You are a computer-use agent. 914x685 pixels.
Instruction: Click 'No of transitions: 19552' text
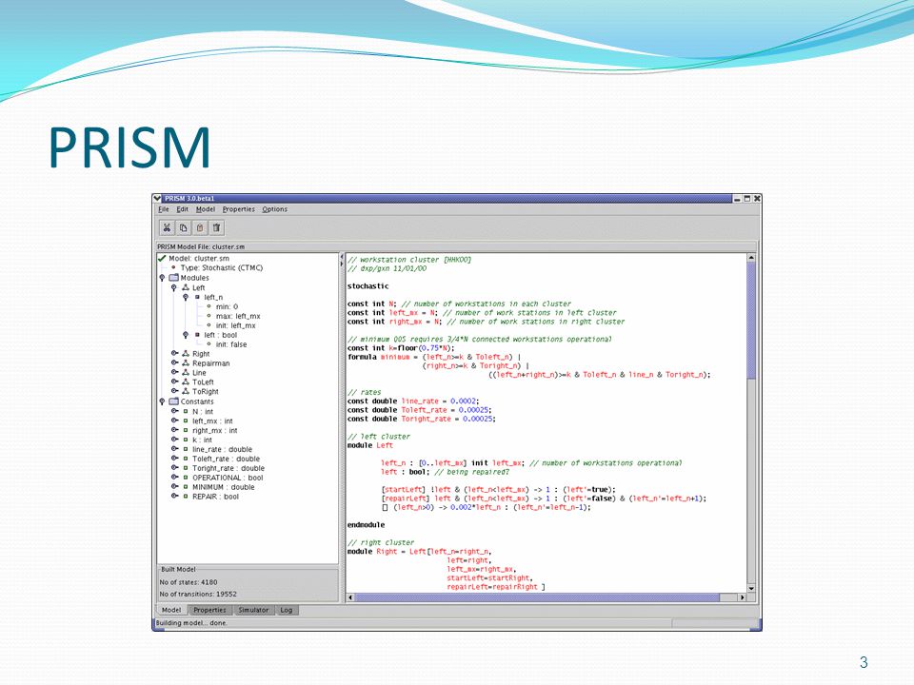[x=198, y=594]
